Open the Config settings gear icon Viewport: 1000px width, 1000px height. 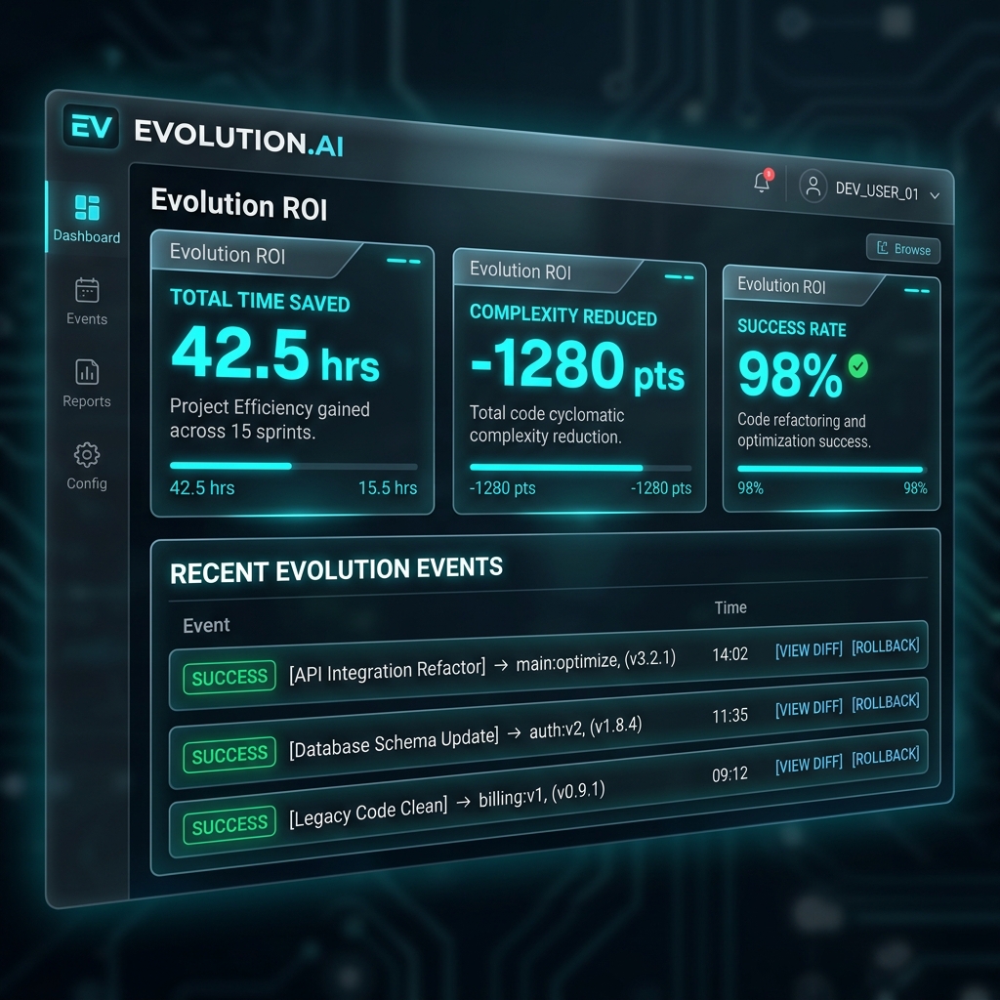[x=86, y=454]
